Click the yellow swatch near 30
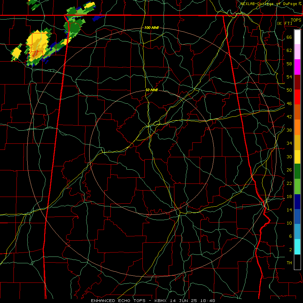303x303 pixels. pyautogui.click(x=297, y=157)
